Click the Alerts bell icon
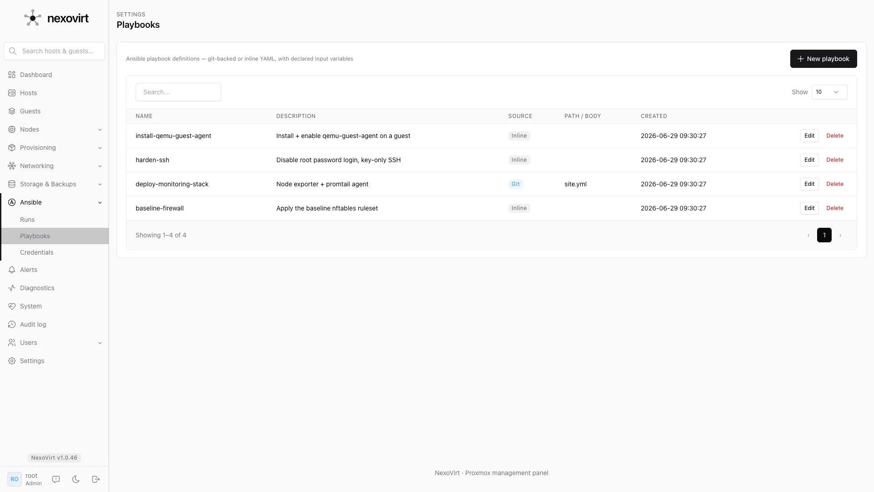Screen dimensions: 874x492 tap(12, 270)
